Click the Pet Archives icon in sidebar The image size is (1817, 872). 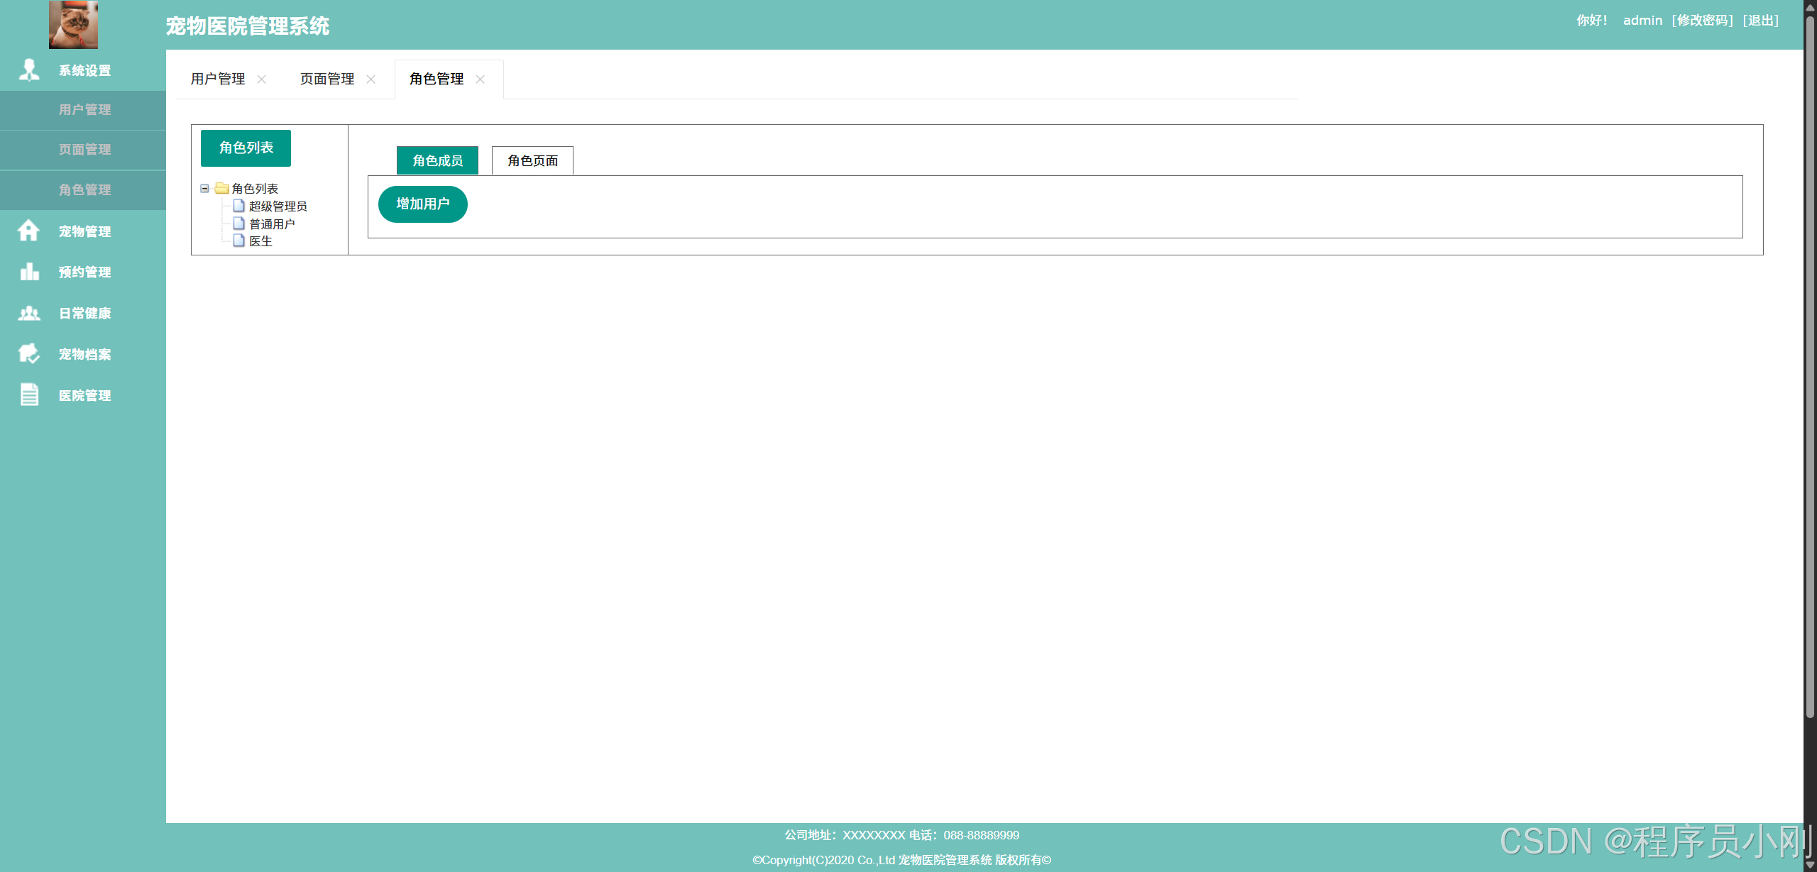[29, 353]
